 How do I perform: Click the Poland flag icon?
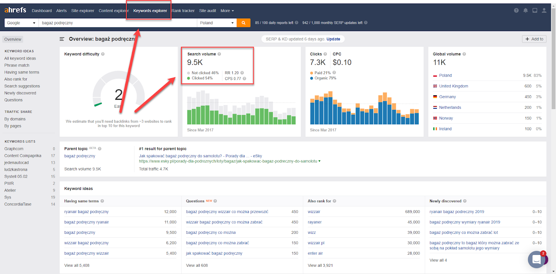(x=435, y=76)
